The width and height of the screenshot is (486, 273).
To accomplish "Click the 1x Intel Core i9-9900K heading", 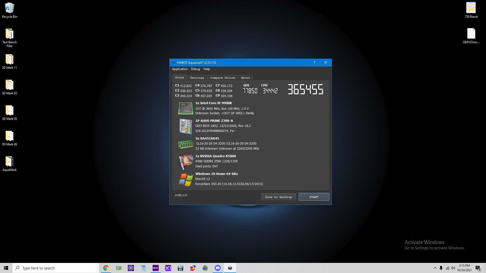I will pyautogui.click(x=214, y=103).
